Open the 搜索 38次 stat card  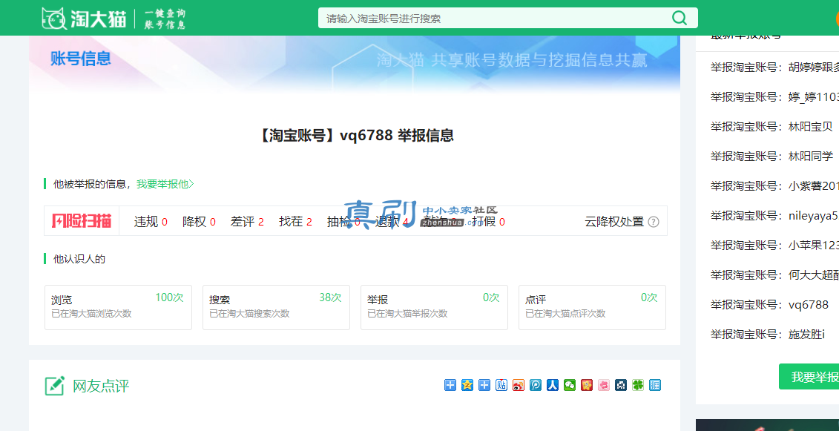tap(276, 307)
